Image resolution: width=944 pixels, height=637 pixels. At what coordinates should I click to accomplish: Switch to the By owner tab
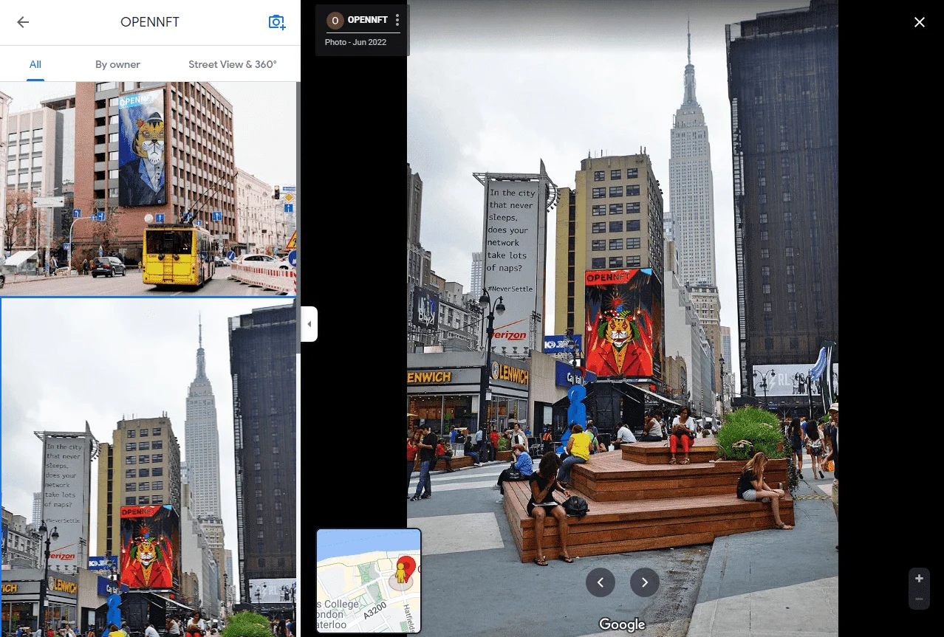pos(117,64)
